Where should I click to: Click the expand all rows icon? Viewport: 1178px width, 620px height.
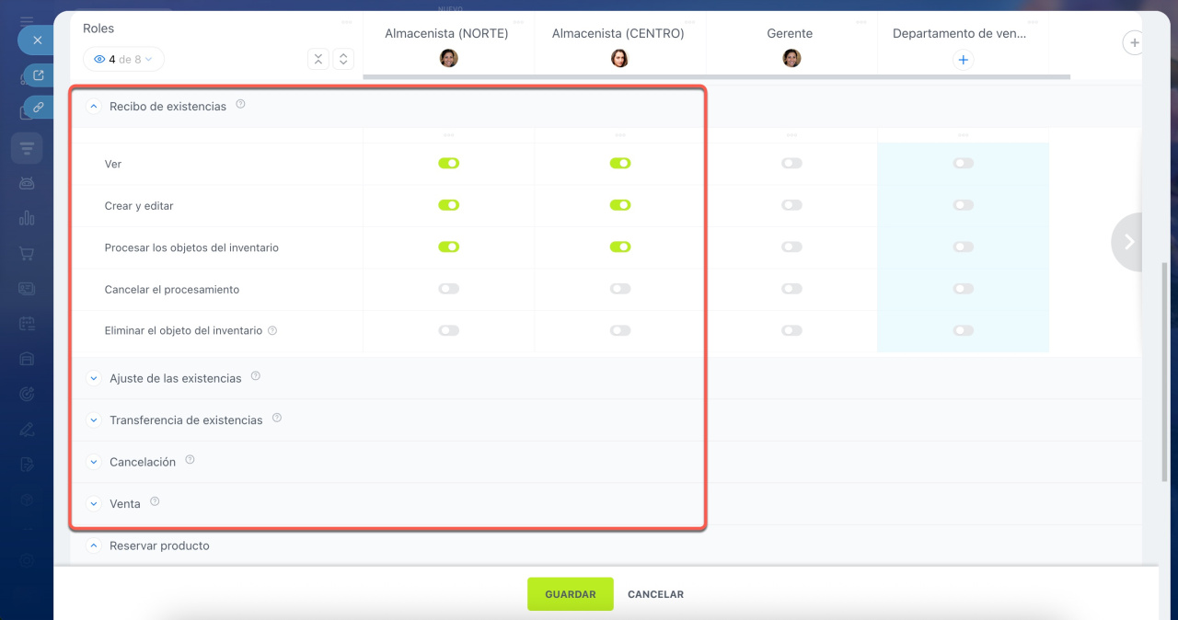tap(342, 59)
